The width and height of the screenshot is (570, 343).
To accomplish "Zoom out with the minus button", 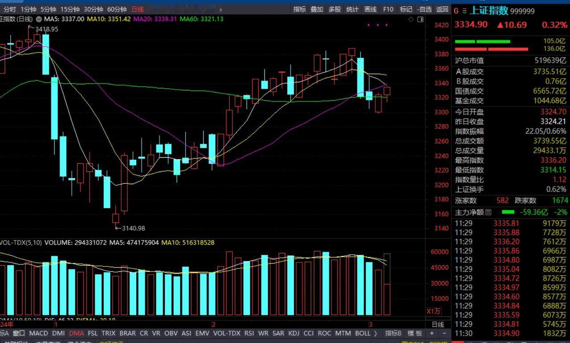I will 444,333.
